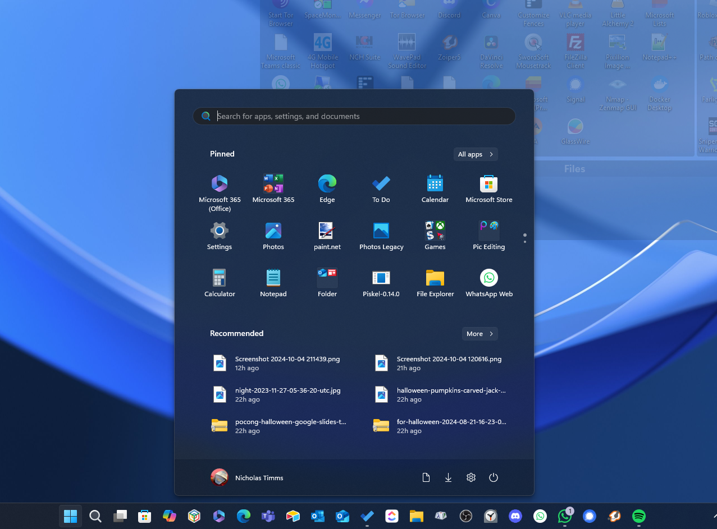Expand the Games pinned folder
717x529 pixels.
point(435,236)
